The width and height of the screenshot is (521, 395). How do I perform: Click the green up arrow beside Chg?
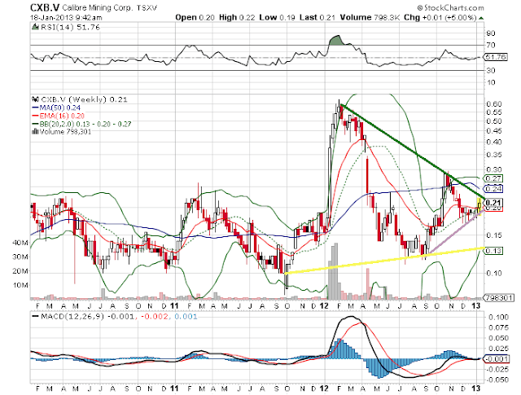(481, 18)
